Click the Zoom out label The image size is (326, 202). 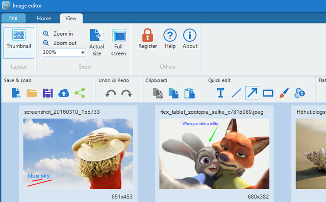[65, 43]
